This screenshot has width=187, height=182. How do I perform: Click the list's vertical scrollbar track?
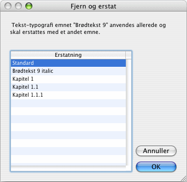(128, 112)
